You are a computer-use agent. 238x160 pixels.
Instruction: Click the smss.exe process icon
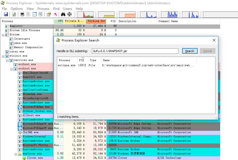coord(11,43)
